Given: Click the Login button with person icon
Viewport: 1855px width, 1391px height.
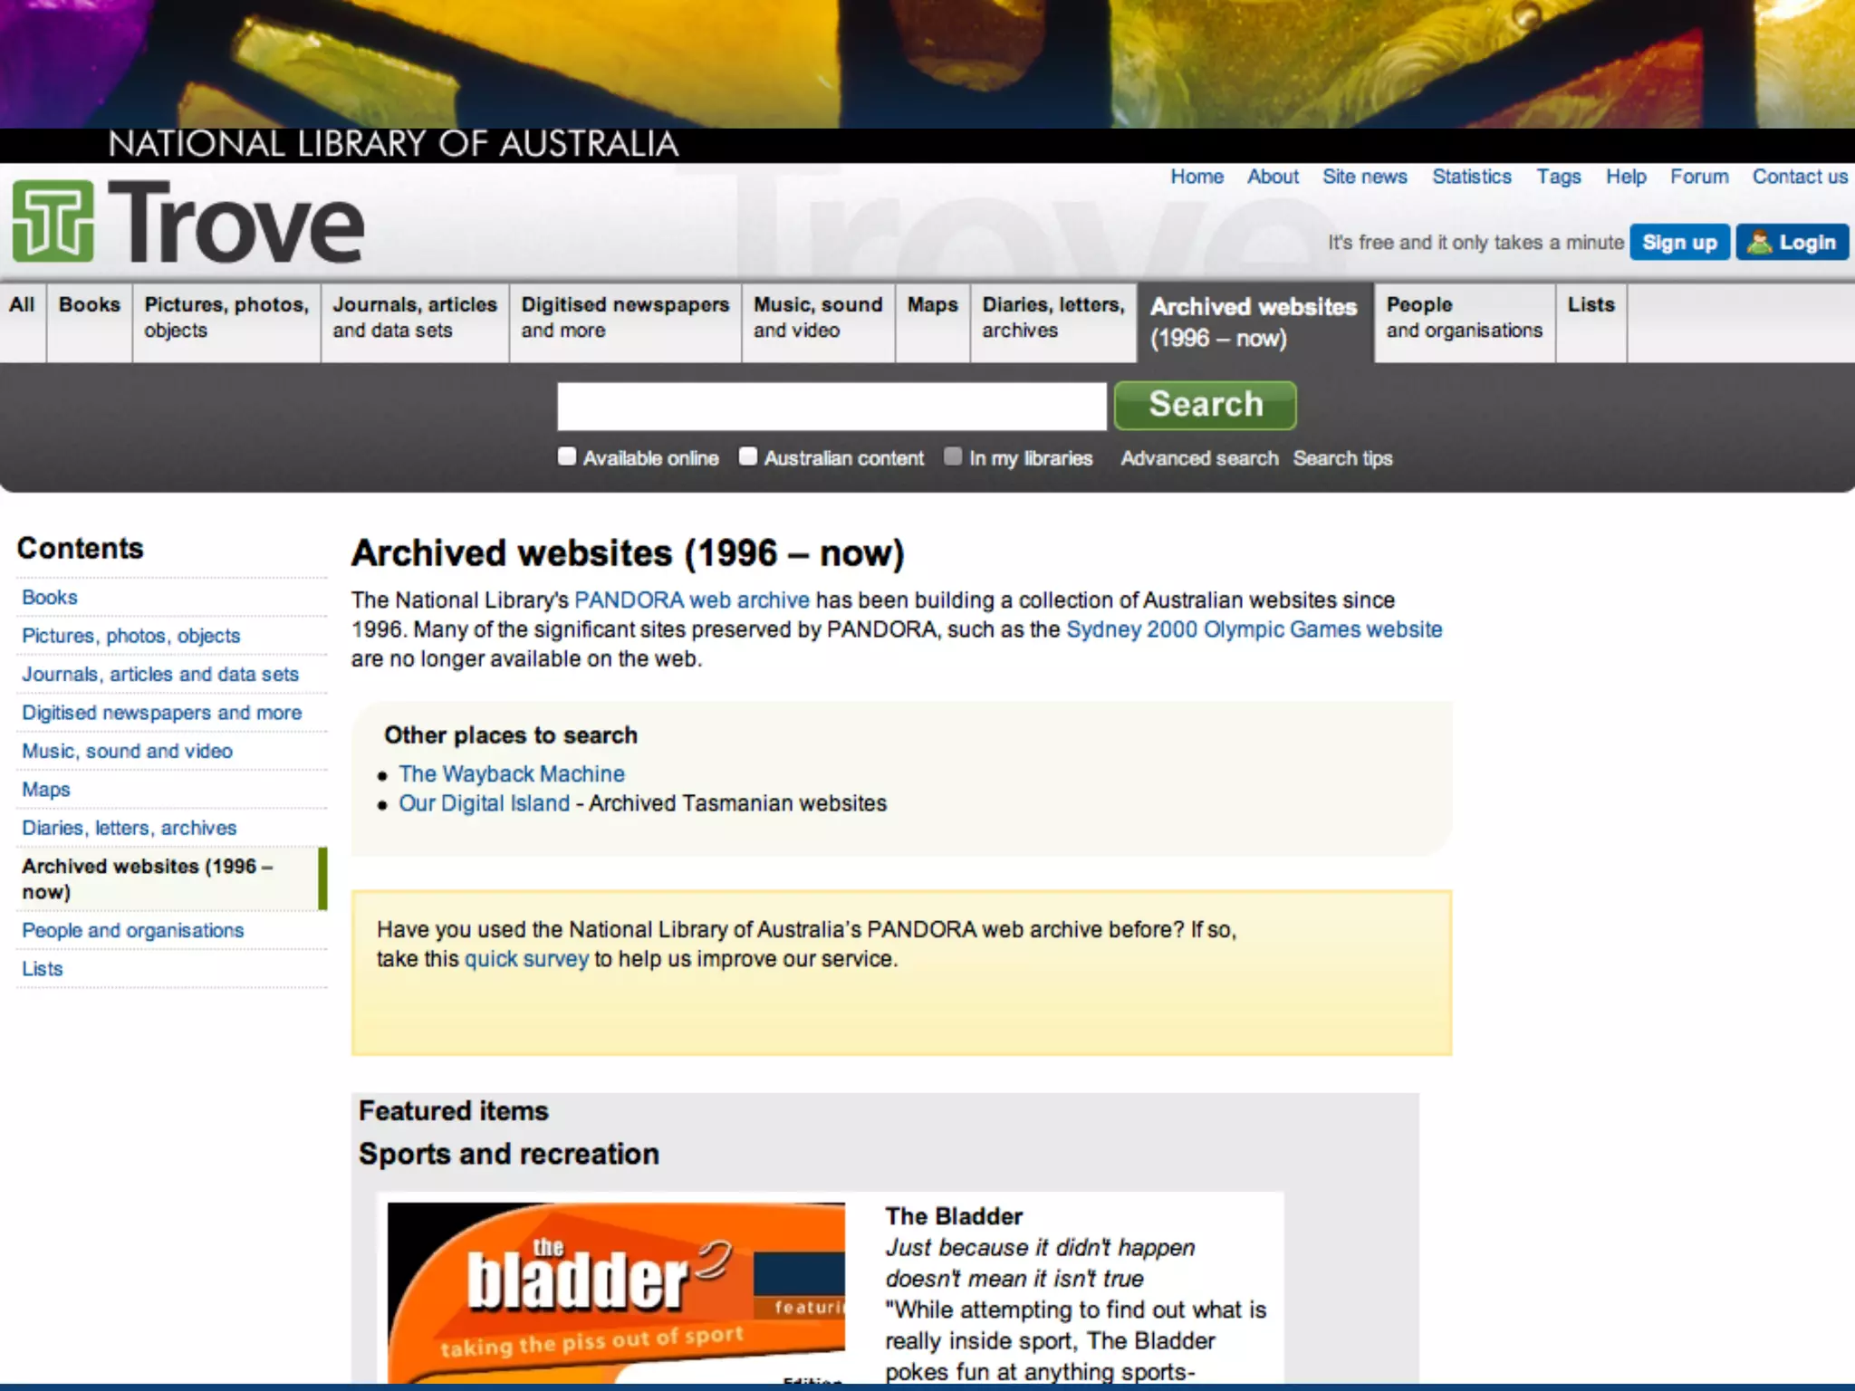Looking at the screenshot, I should point(1792,243).
